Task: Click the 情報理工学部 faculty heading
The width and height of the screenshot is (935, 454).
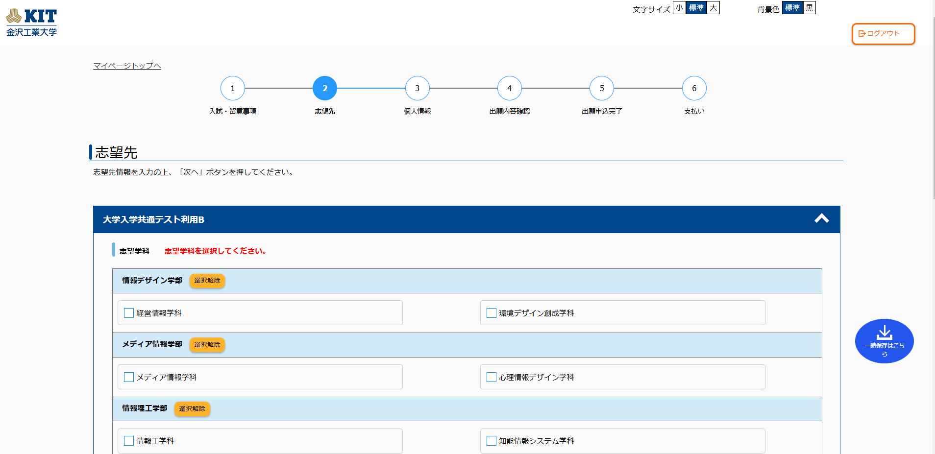Action: click(x=145, y=408)
